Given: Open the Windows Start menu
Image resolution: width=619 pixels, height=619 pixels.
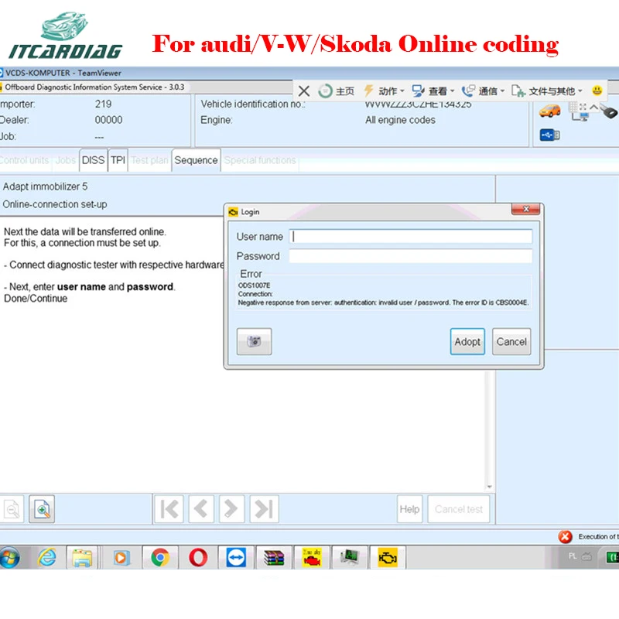Looking at the screenshot, I should click(9, 558).
